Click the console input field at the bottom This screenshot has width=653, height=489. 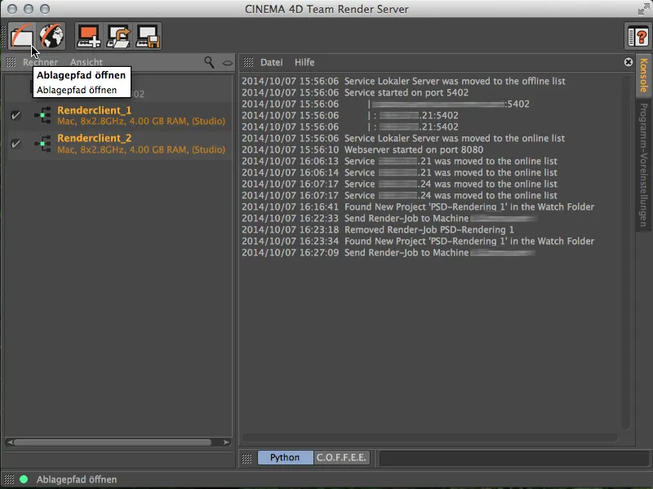(x=506, y=458)
